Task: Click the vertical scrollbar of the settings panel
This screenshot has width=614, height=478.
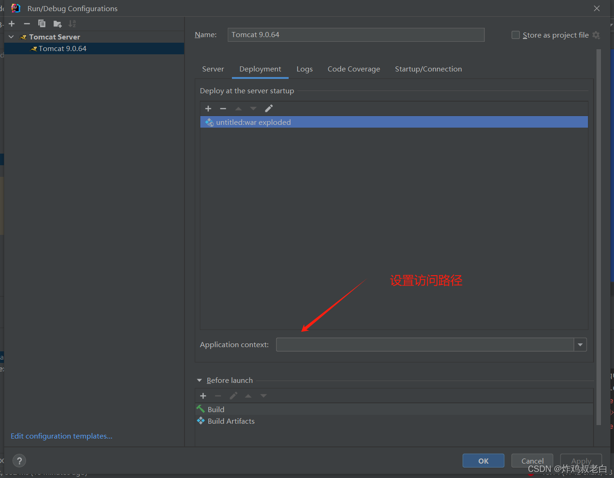Action: pos(599,237)
